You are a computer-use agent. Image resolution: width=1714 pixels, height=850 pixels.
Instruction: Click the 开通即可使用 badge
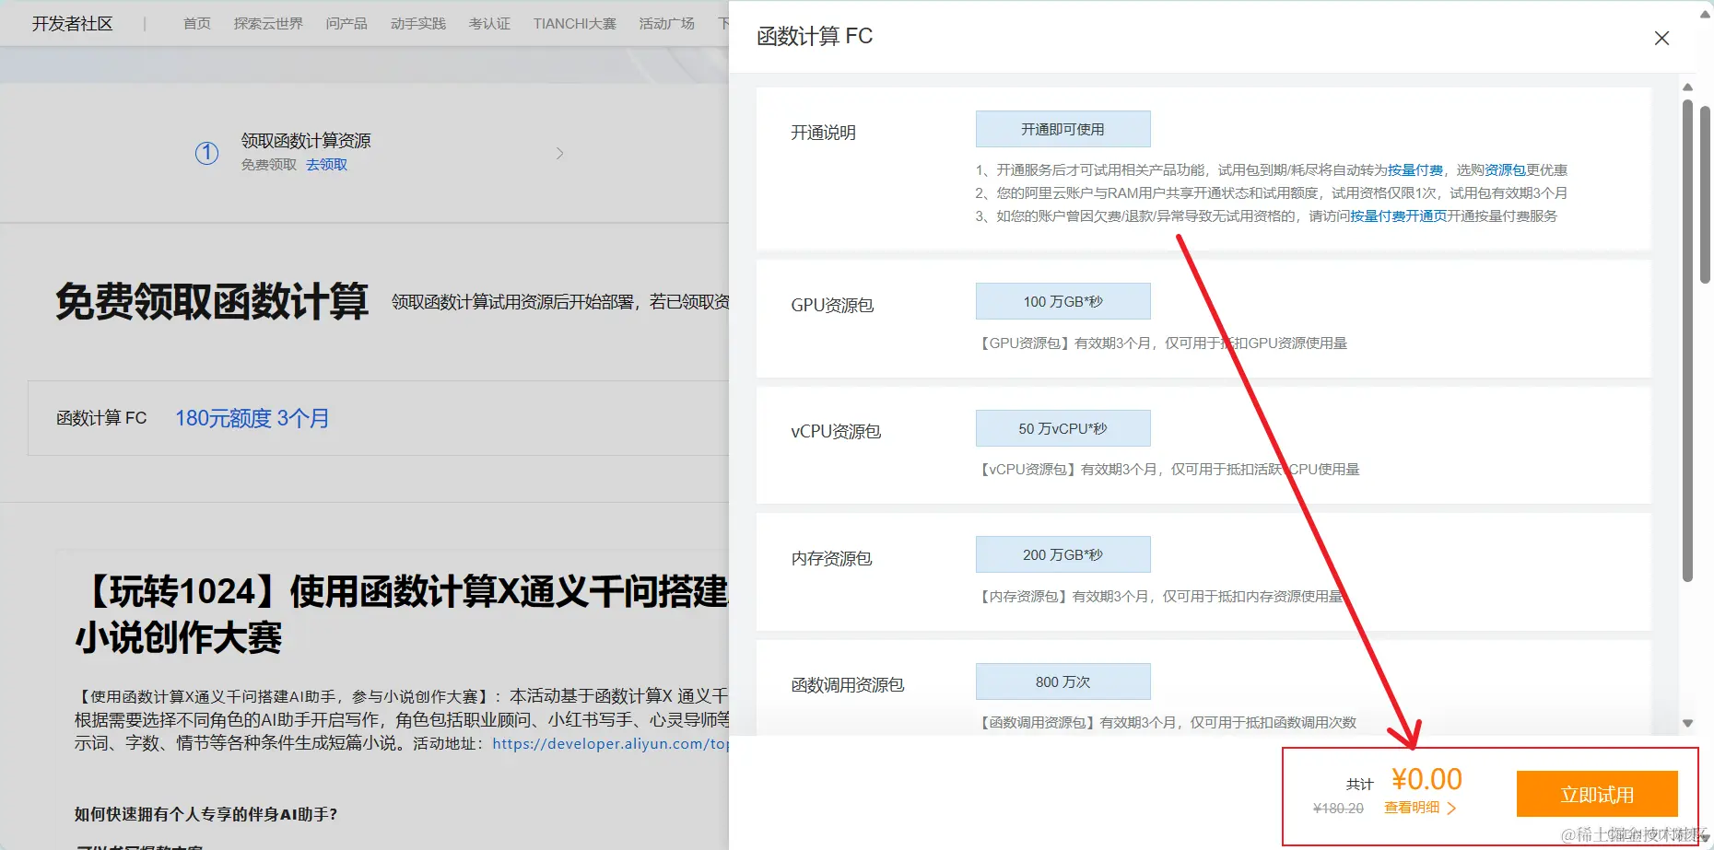pyautogui.click(x=1062, y=128)
